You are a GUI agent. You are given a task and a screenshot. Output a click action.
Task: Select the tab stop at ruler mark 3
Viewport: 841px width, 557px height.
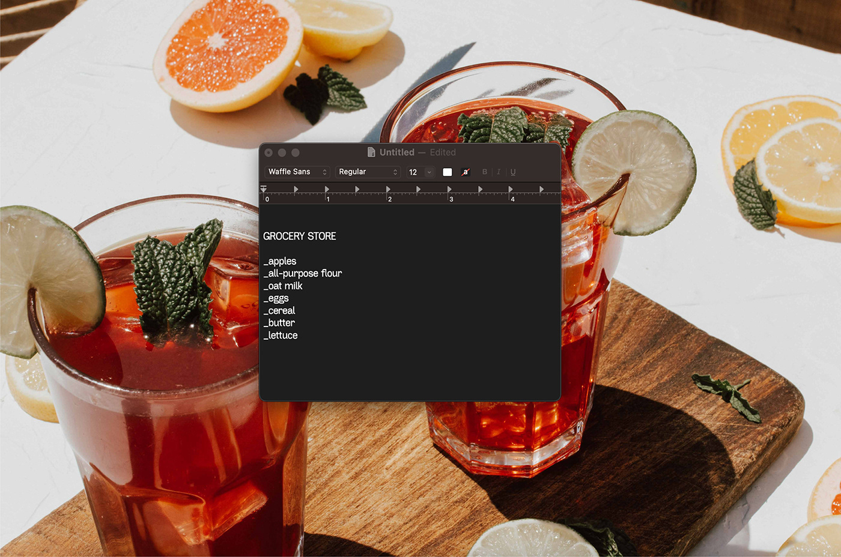click(x=449, y=189)
